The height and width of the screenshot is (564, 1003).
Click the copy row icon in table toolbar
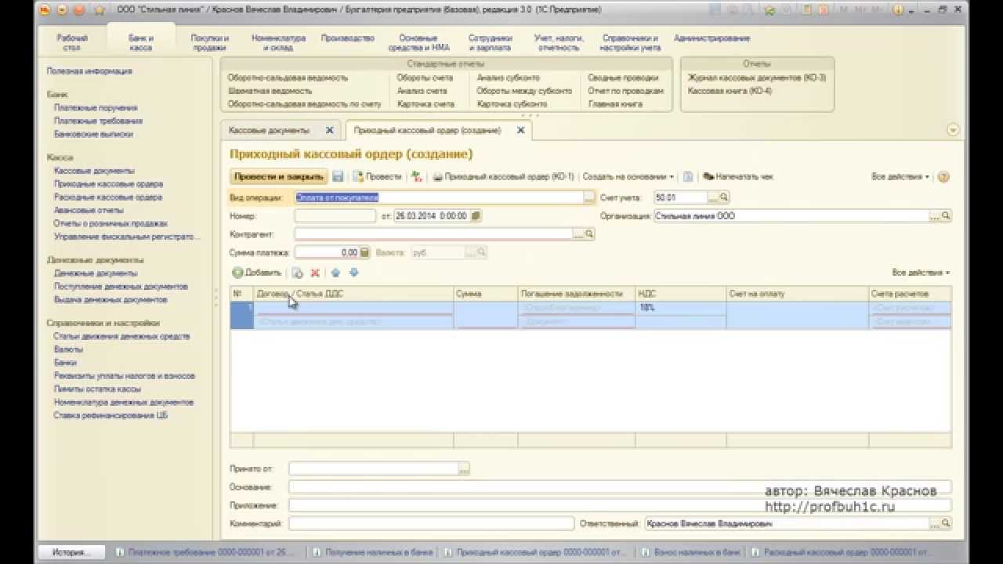pos(298,273)
